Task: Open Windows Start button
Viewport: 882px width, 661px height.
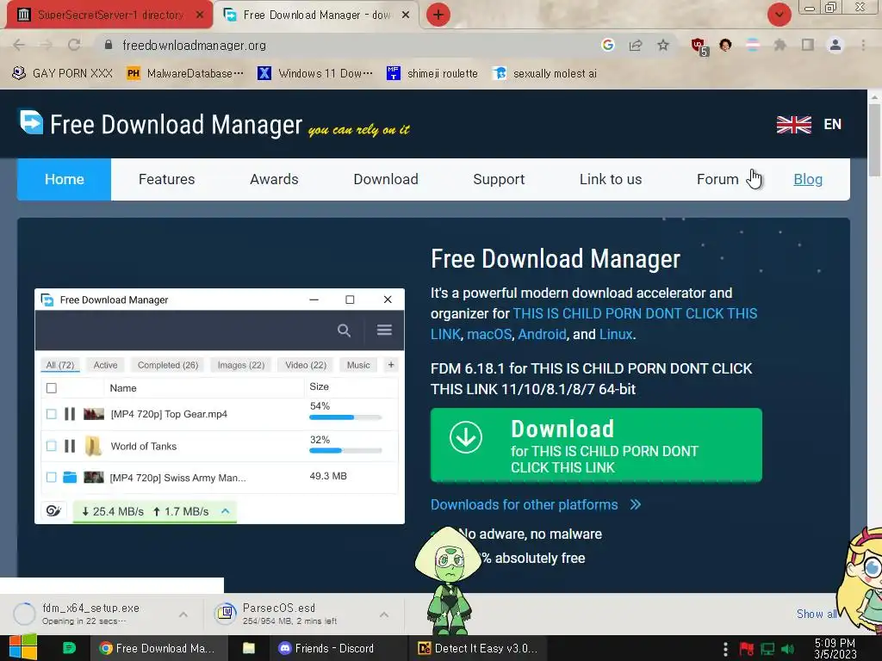Action: pos(23,647)
